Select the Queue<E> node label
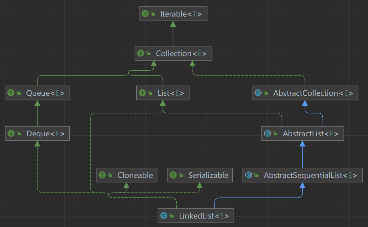Viewport: 368px width, 227px height. (45, 93)
